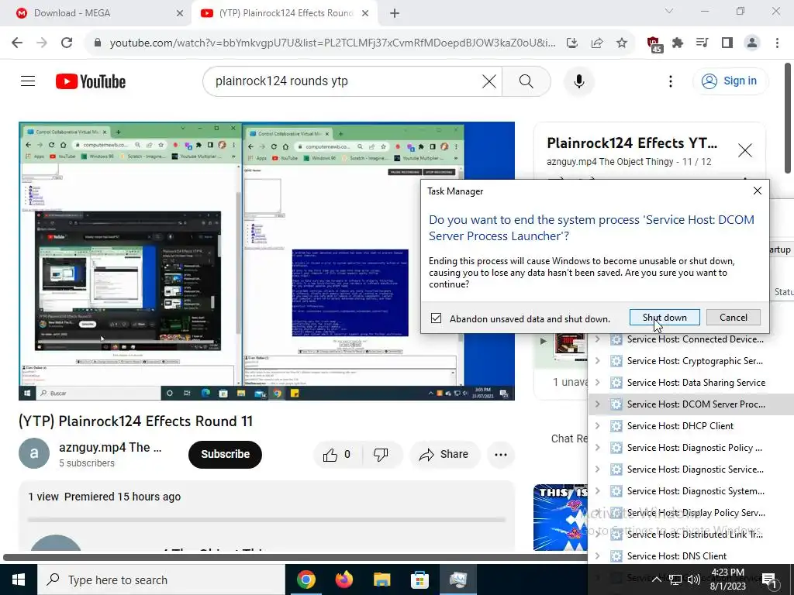
Task: Open the Windows Start menu
Action: (x=19, y=580)
